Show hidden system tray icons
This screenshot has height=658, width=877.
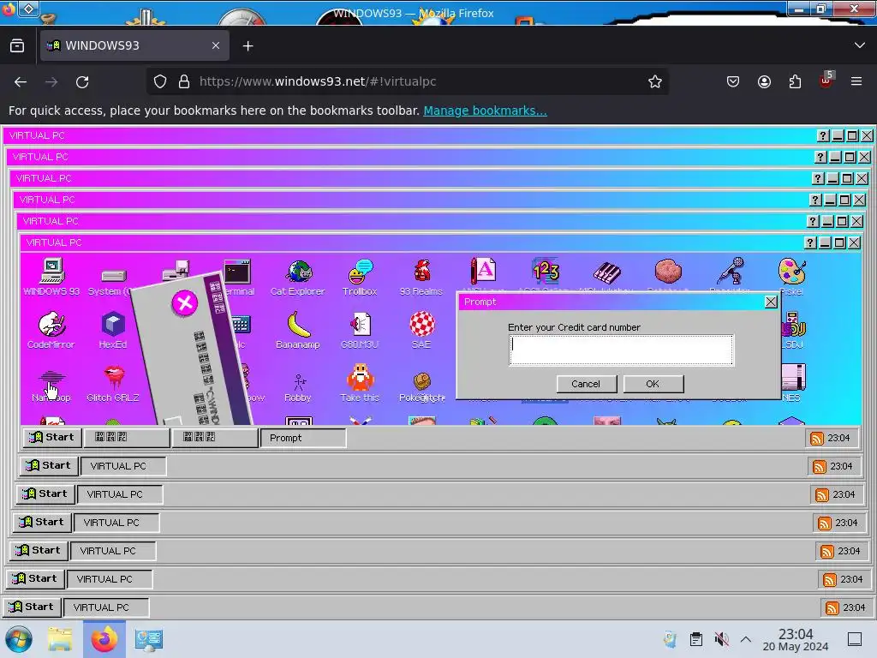[746, 639]
